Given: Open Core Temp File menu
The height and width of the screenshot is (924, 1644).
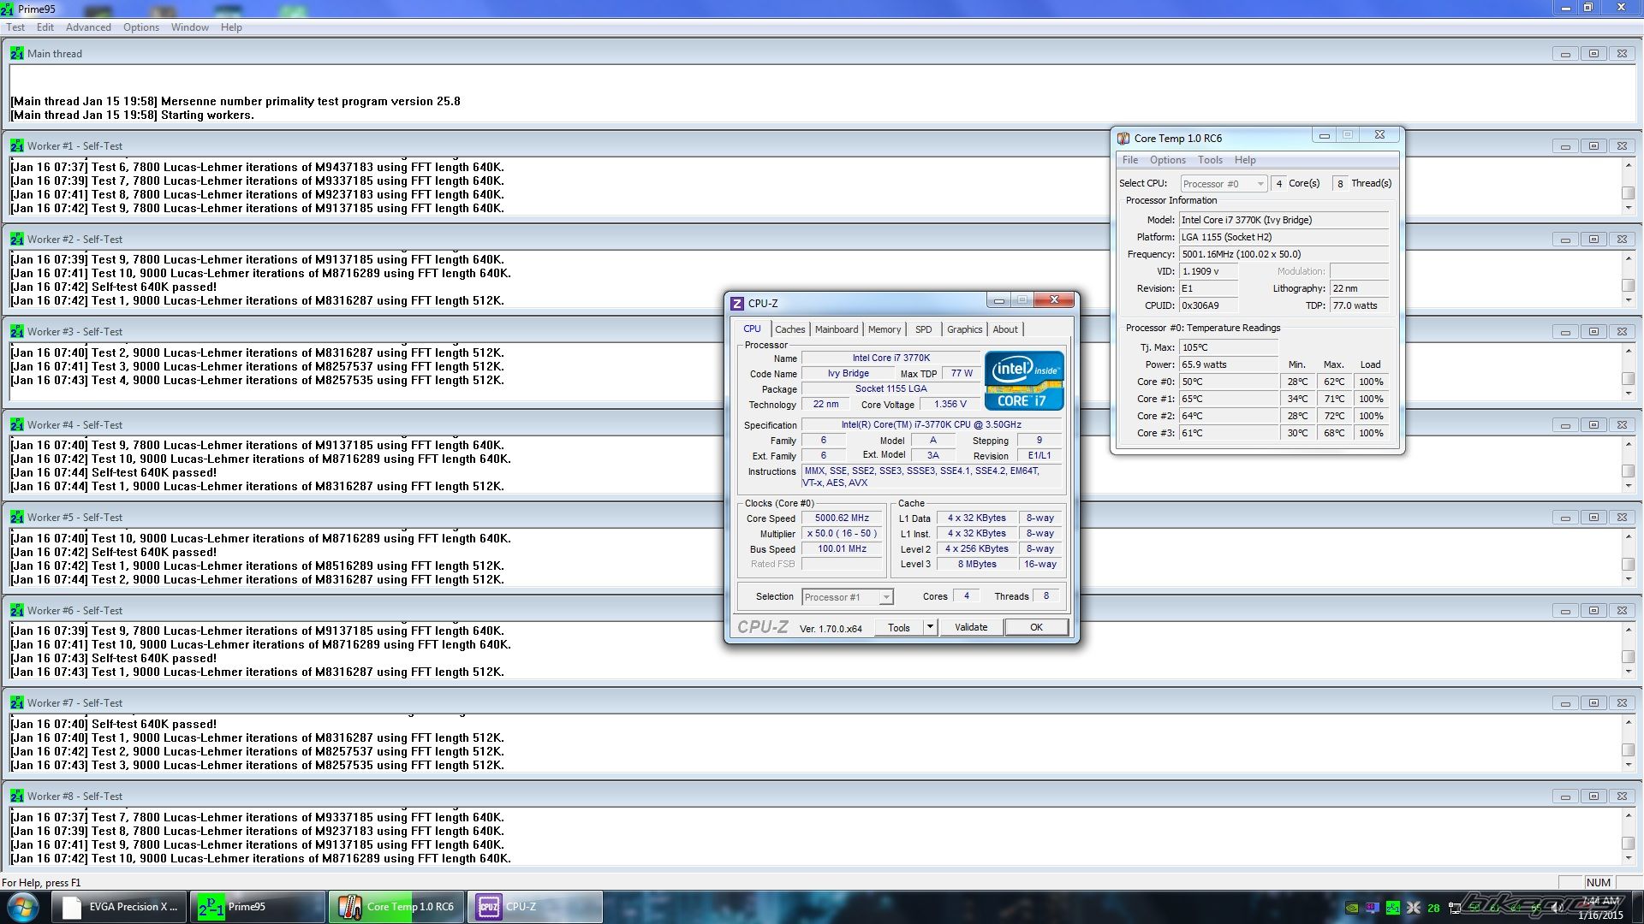Looking at the screenshot, I should [x=1130, y=160].
